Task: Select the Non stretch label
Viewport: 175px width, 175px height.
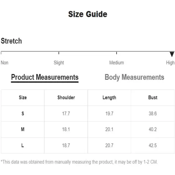Action: pyautogui.click(x=5, y=63)
